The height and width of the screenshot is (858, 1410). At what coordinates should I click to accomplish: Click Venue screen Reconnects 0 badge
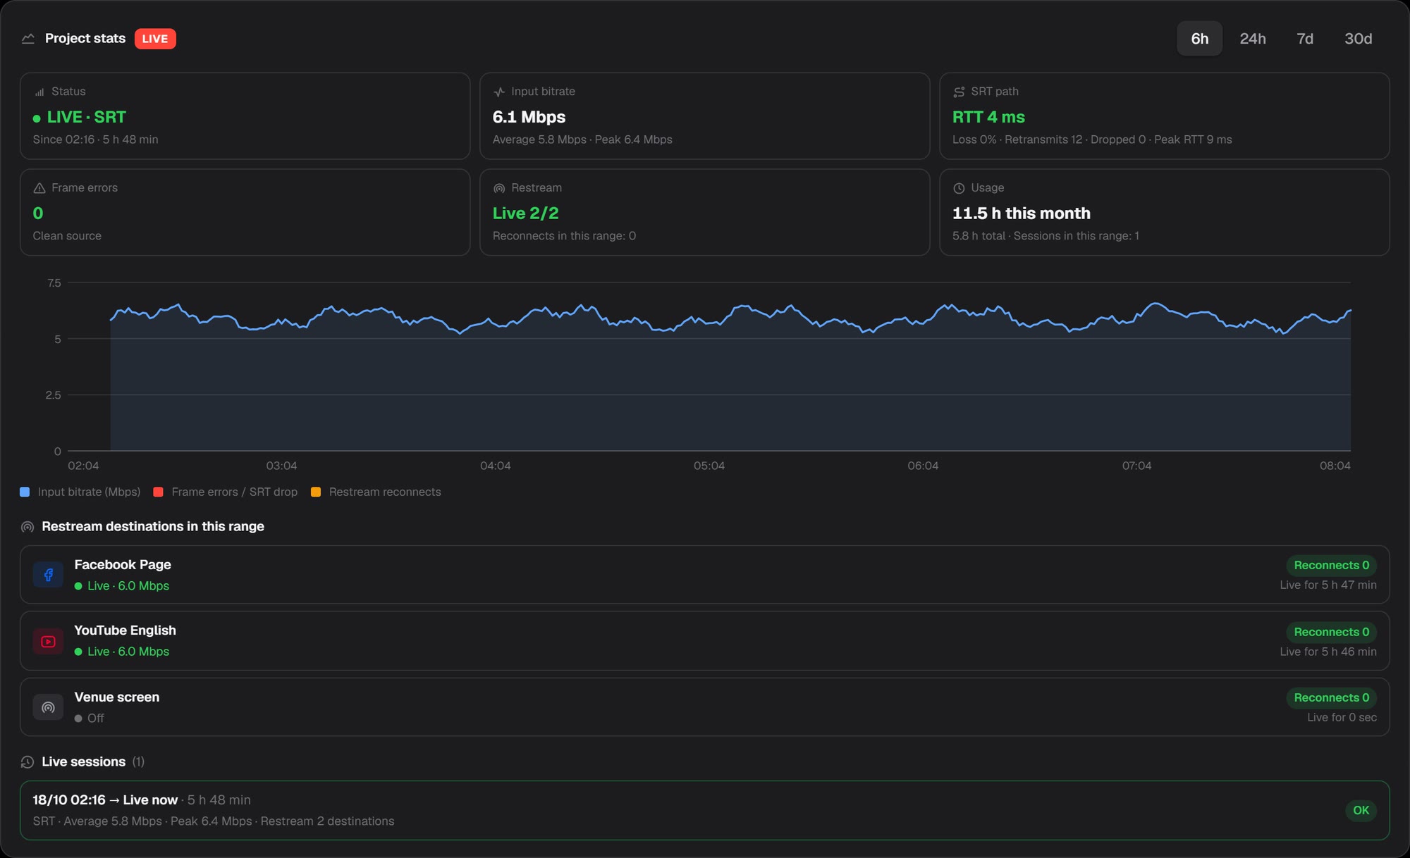point(1331,698)
